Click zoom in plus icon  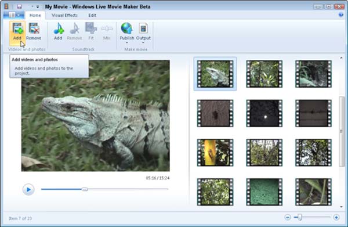pos(336,217)
